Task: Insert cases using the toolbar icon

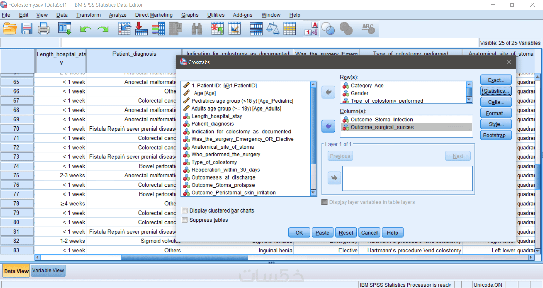Action: 217,29
